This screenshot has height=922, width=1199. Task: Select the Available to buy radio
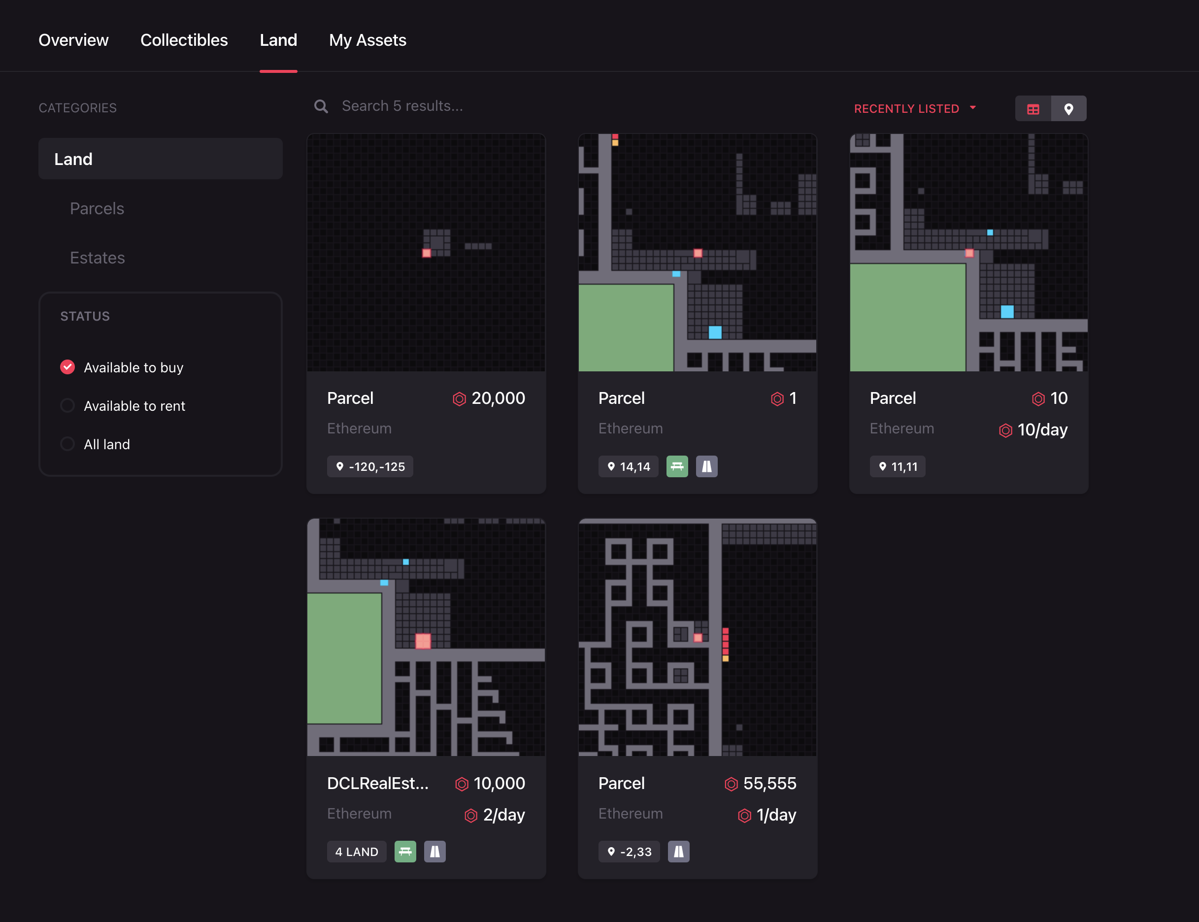coord(67,367)
